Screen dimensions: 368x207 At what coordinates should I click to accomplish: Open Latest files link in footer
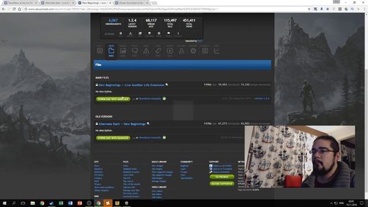point(128,175)
